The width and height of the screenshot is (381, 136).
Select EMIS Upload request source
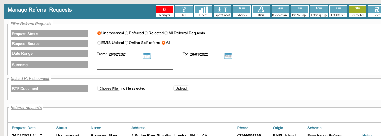[x=99, y=43]
